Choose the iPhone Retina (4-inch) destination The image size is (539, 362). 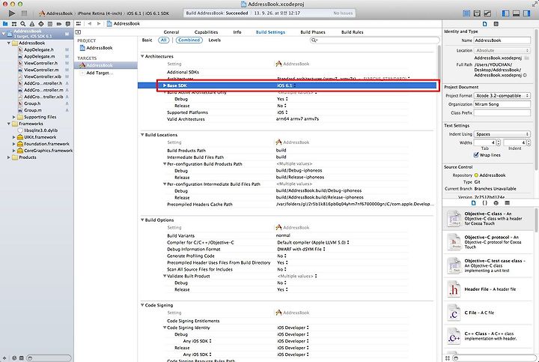(x=100, y=13)
